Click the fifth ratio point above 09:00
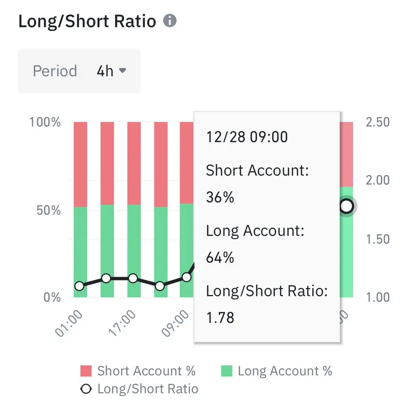This screenshot has height=407, width=419. [186, 277]
